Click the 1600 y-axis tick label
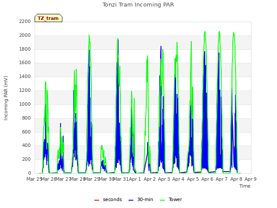 point(25,62)
